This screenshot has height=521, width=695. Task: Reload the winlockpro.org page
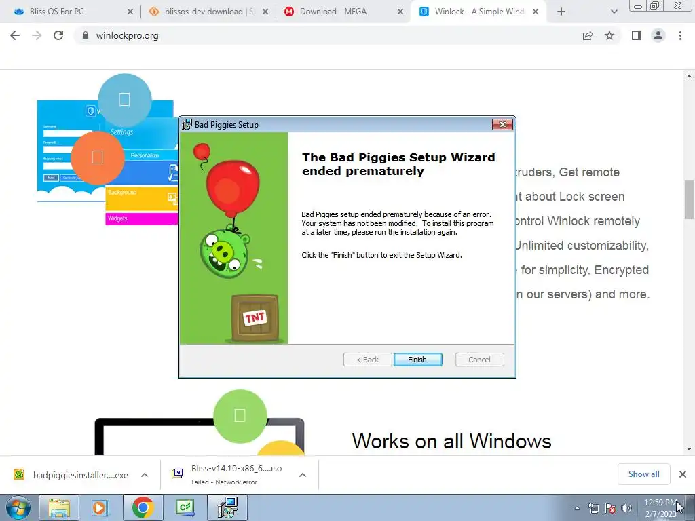[58, 35]
